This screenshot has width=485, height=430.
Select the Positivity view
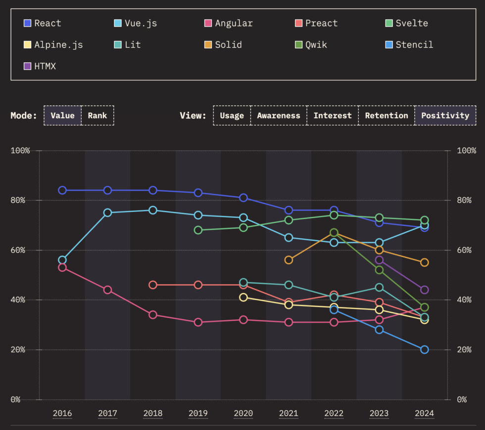click(445, 116)
